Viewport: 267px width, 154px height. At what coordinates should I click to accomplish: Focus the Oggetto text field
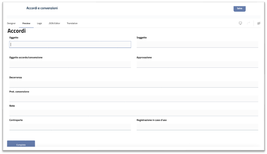coord(70,44)
